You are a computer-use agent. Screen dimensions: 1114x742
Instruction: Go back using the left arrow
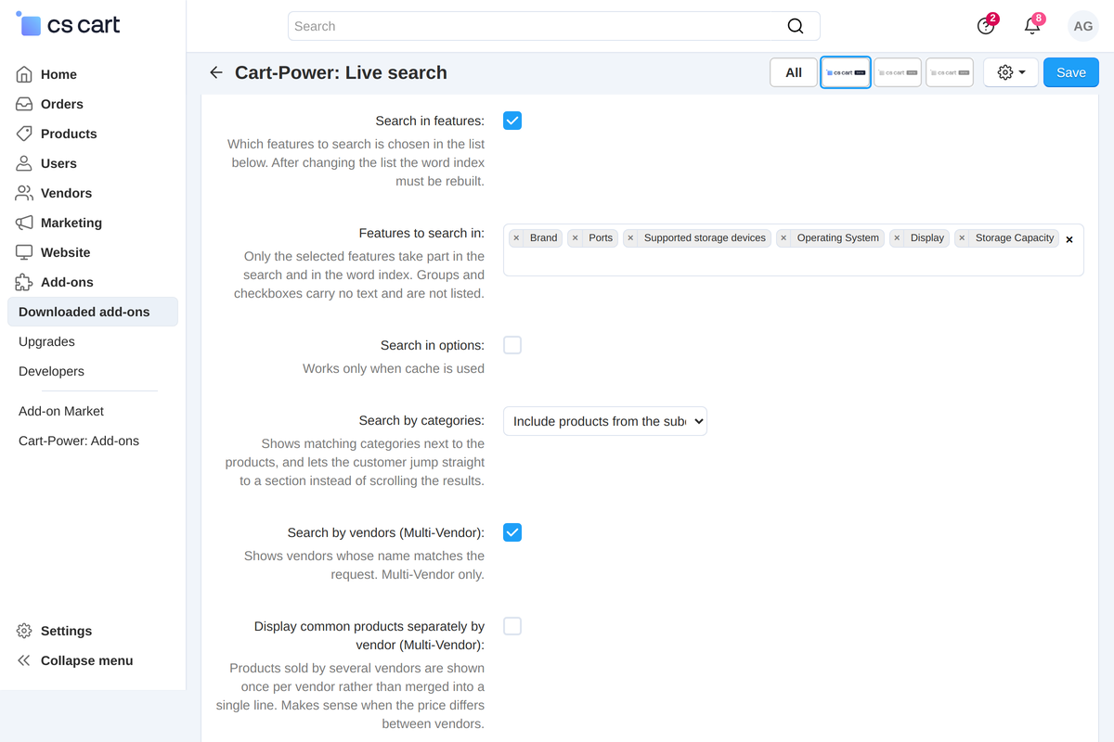click(x=216, y=72)
